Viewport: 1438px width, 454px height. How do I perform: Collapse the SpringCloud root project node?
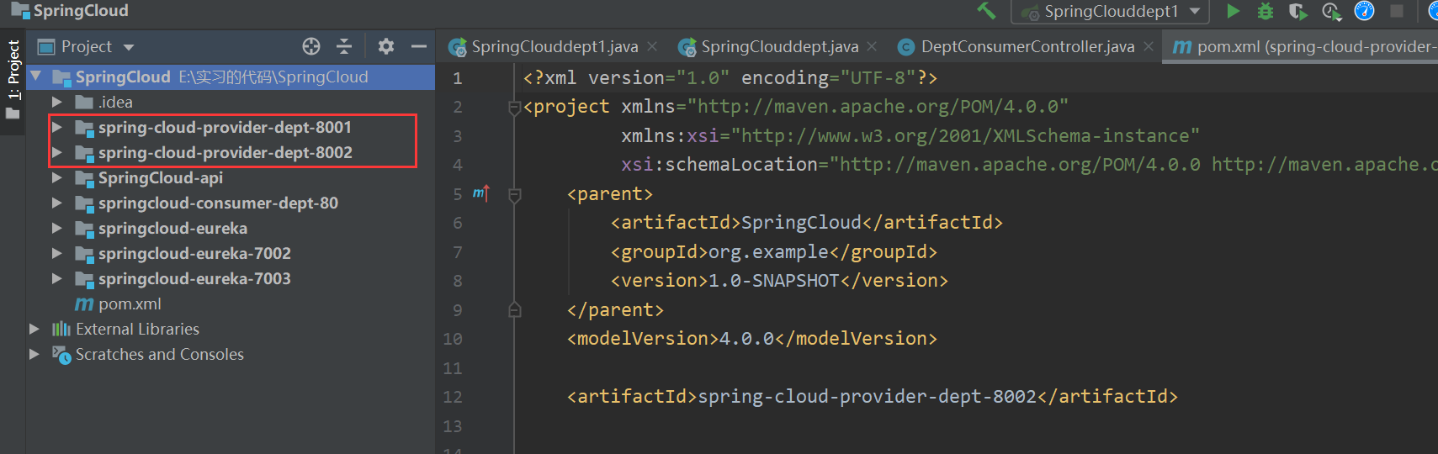36,77
